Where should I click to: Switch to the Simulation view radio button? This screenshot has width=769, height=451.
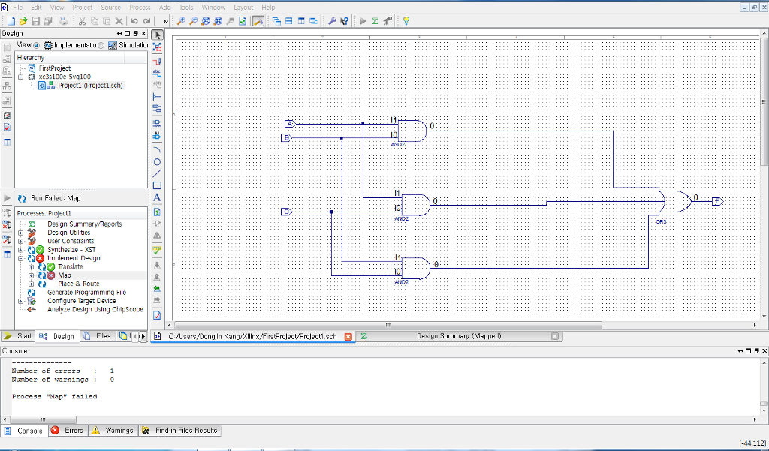tap(101, 44)
